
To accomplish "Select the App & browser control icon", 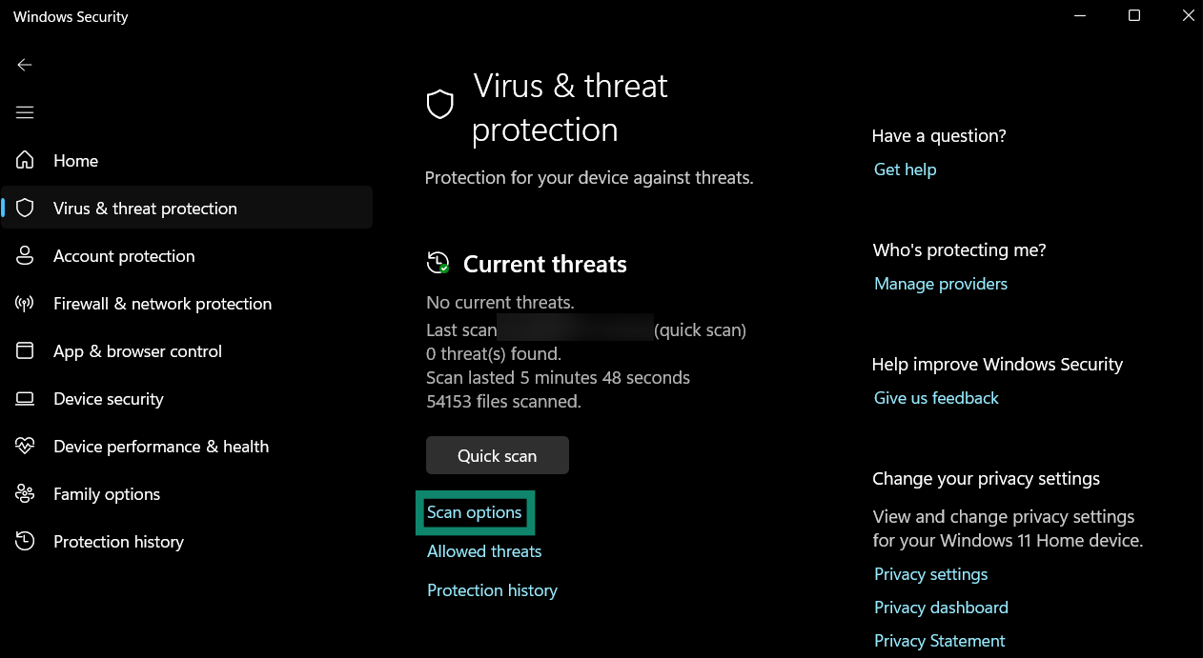I will click(24, 350).
